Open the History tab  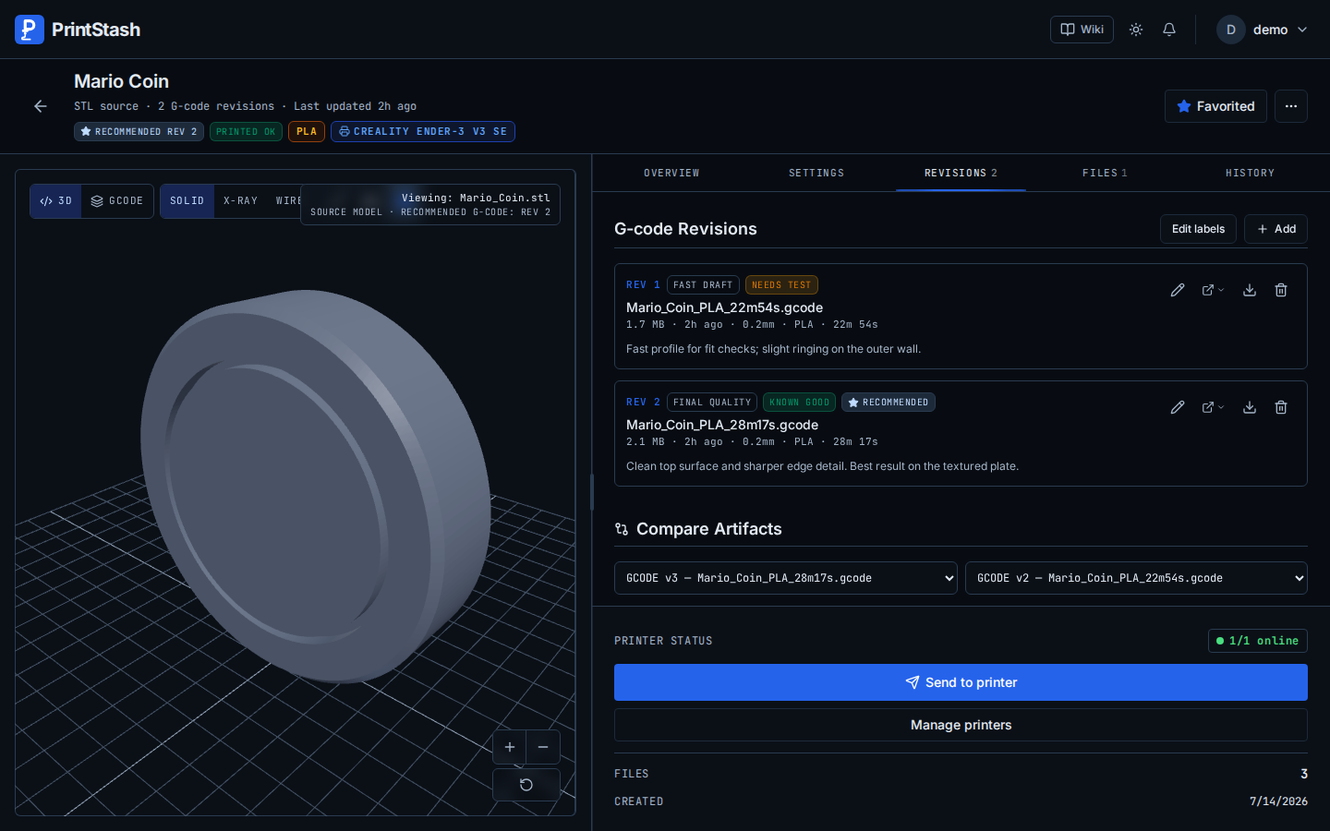click(1250, 173)
